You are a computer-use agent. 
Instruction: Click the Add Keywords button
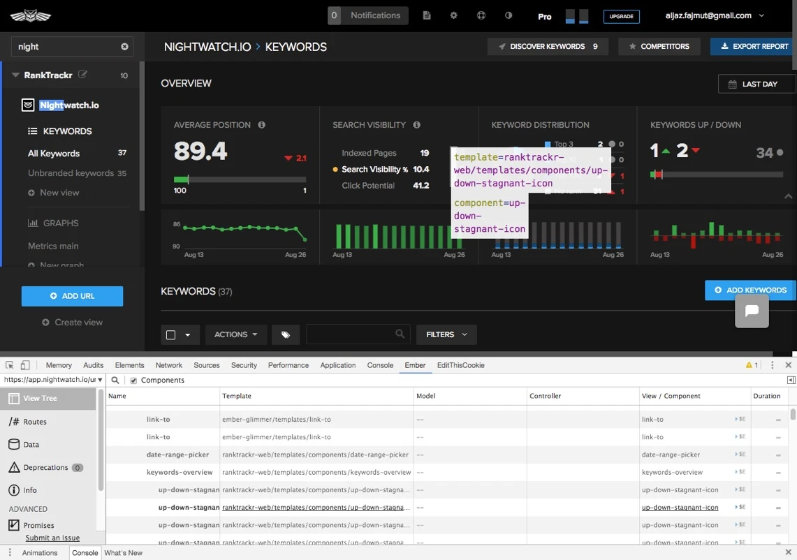coord(750,290)
